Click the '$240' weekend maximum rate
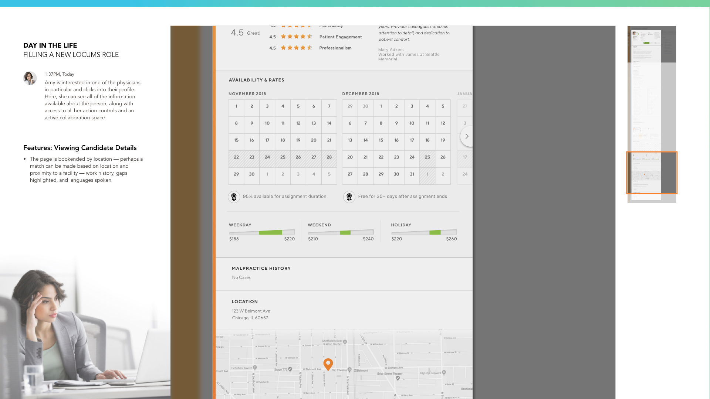Image resolution: width=710 pixels, height=399 pixels. (368, 239)
